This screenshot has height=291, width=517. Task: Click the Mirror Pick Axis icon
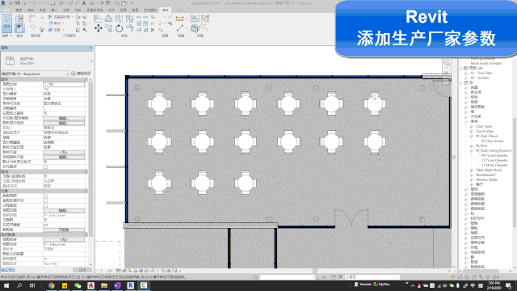pyautogui.click(x=119, y=19)
